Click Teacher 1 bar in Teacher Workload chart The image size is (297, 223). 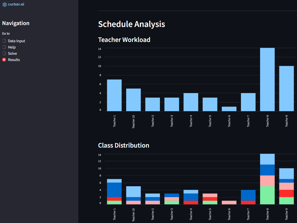114,95
